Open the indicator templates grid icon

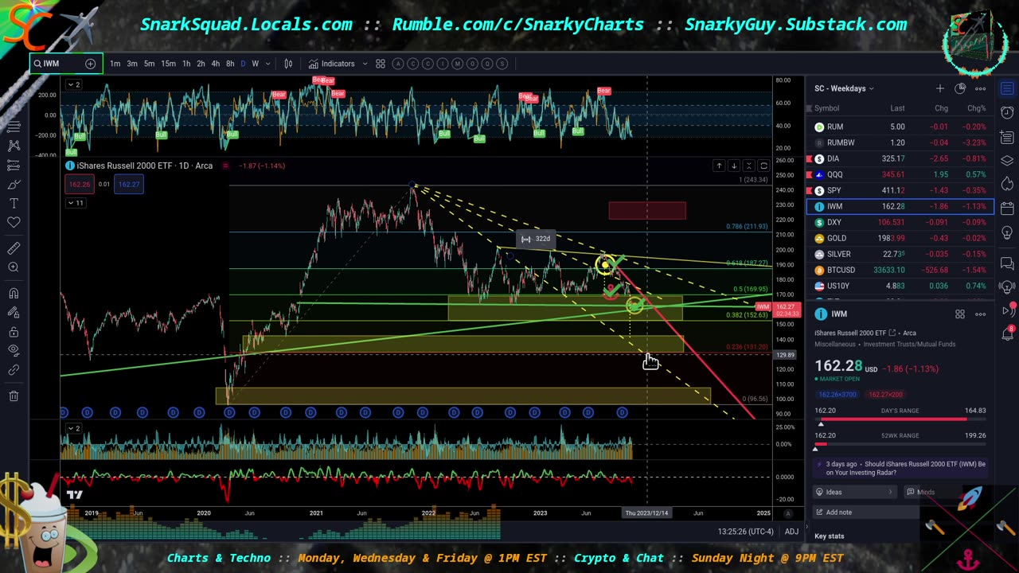pyautogui.click(x=381, y=64)
